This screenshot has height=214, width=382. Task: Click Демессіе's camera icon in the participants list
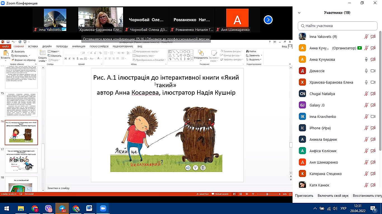(373, 71)
